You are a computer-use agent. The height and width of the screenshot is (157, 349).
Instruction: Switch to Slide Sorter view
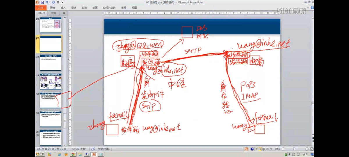pyautogui.click(x=263, y=149)
